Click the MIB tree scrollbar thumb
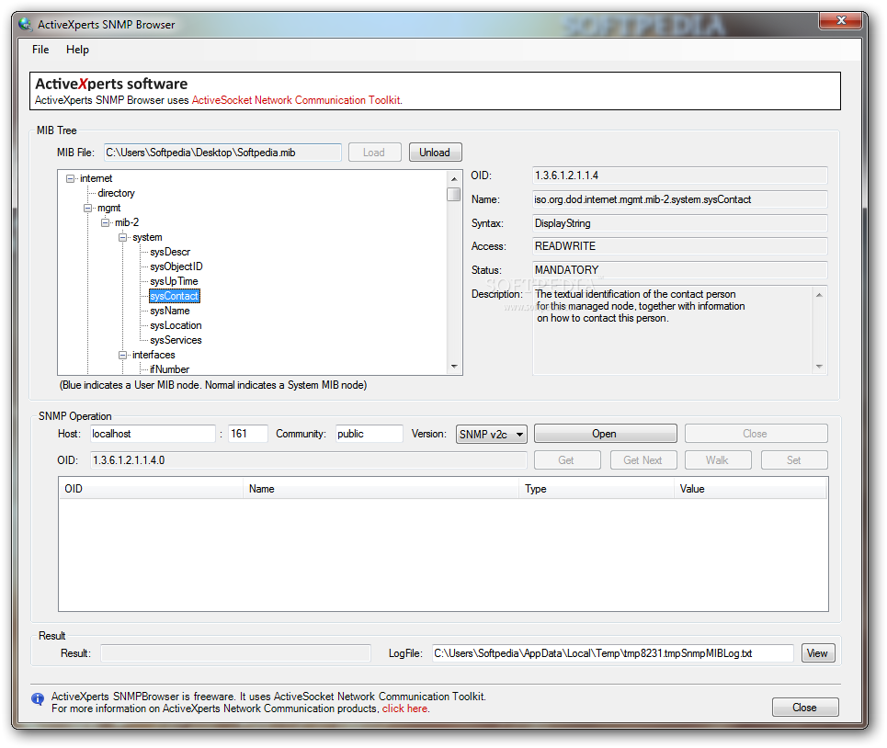The width and height of the screenshot is (887, 748). (454, 194)
